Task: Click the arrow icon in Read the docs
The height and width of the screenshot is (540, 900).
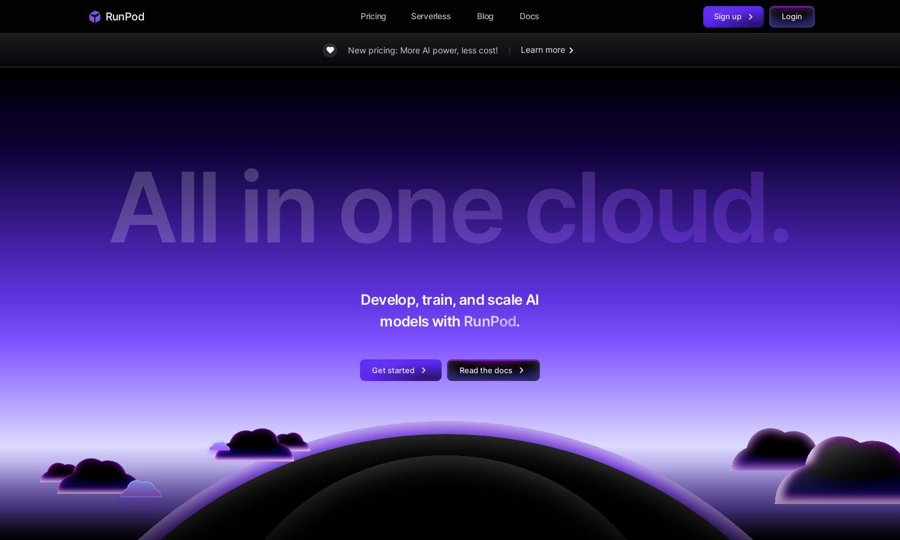Action: click(521, 370)
